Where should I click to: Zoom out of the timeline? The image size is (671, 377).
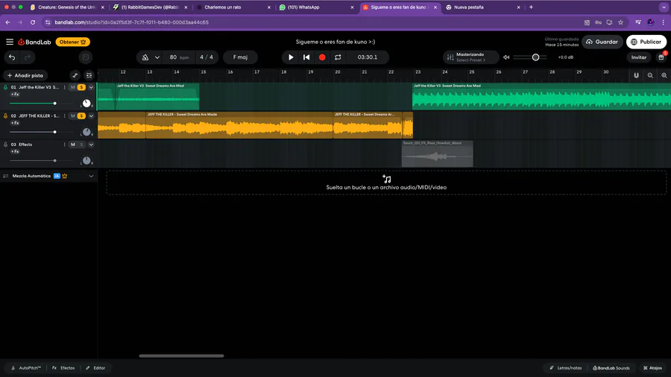(650, 75)
